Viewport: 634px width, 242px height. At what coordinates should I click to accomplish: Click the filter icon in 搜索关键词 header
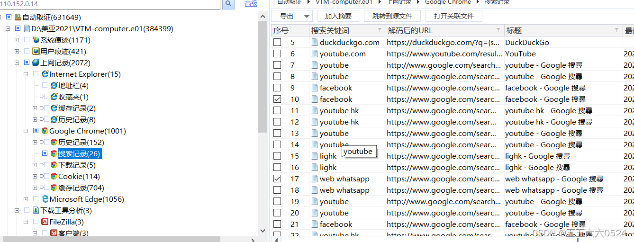point(380,30)
